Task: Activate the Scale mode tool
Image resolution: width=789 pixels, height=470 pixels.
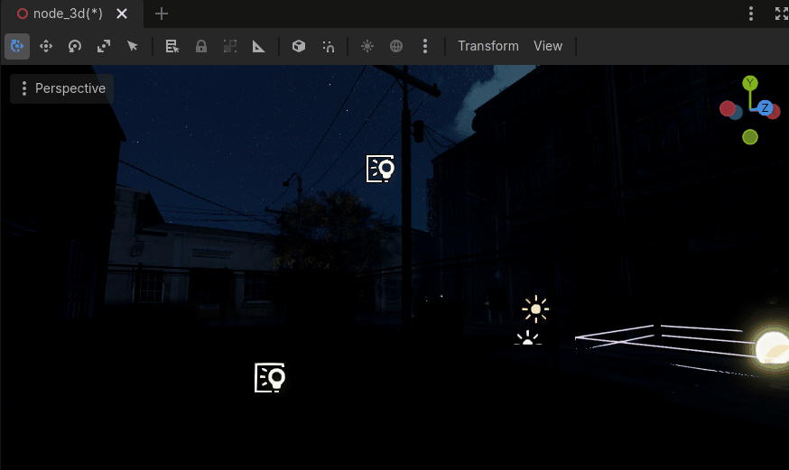Action: (104, 46)
